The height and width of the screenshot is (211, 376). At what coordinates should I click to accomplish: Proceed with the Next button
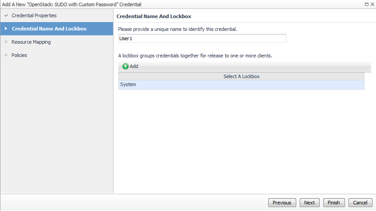[x=309, y=203]
